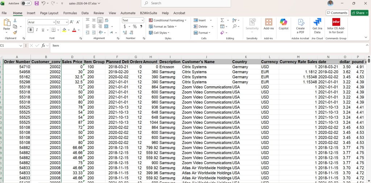Screen dimensions: 371x183
Task: Open the Name Box dropdown arrow
Action: [21, 45]
